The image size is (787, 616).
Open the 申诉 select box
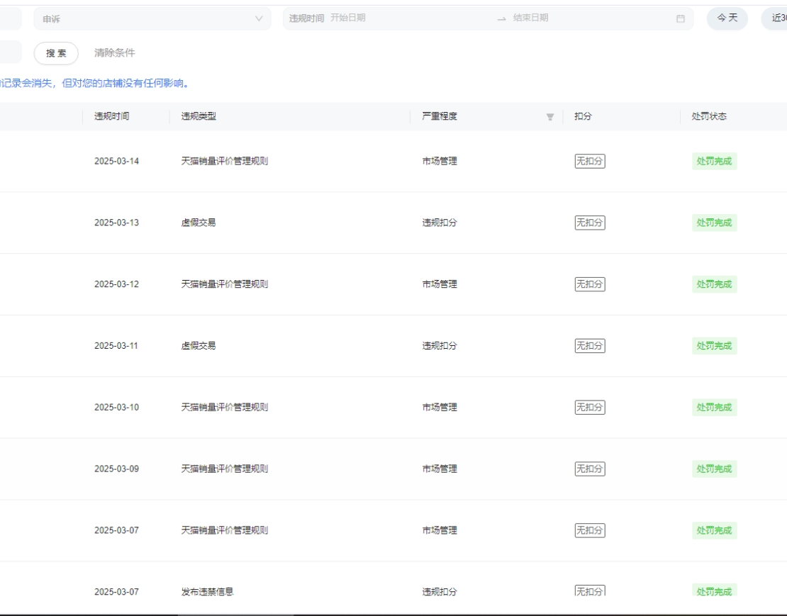click(149, 18)
